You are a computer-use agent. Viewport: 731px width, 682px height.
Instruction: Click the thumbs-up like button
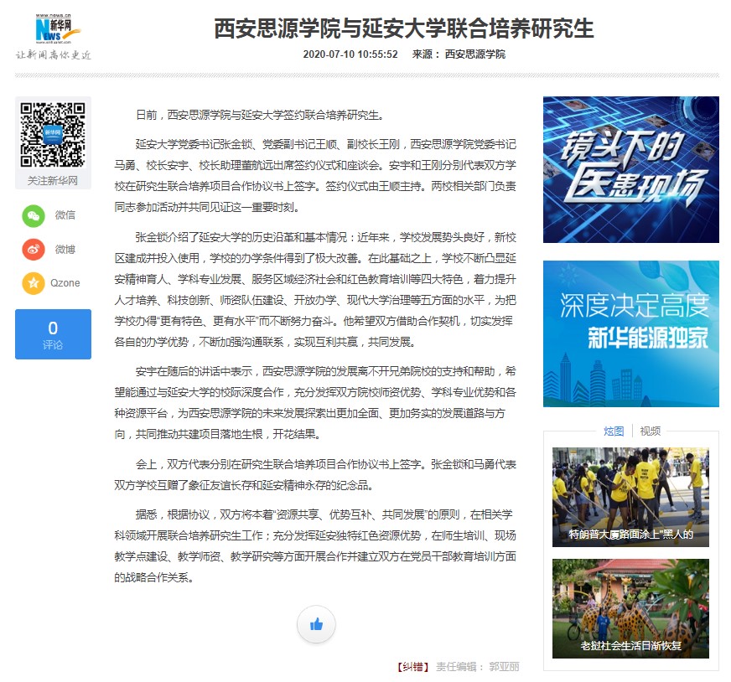pos(316,624)
